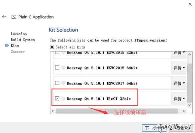Screen dimensions: 195x133
Task: Click the Kit Selection heading
Action: click(63, 30)
